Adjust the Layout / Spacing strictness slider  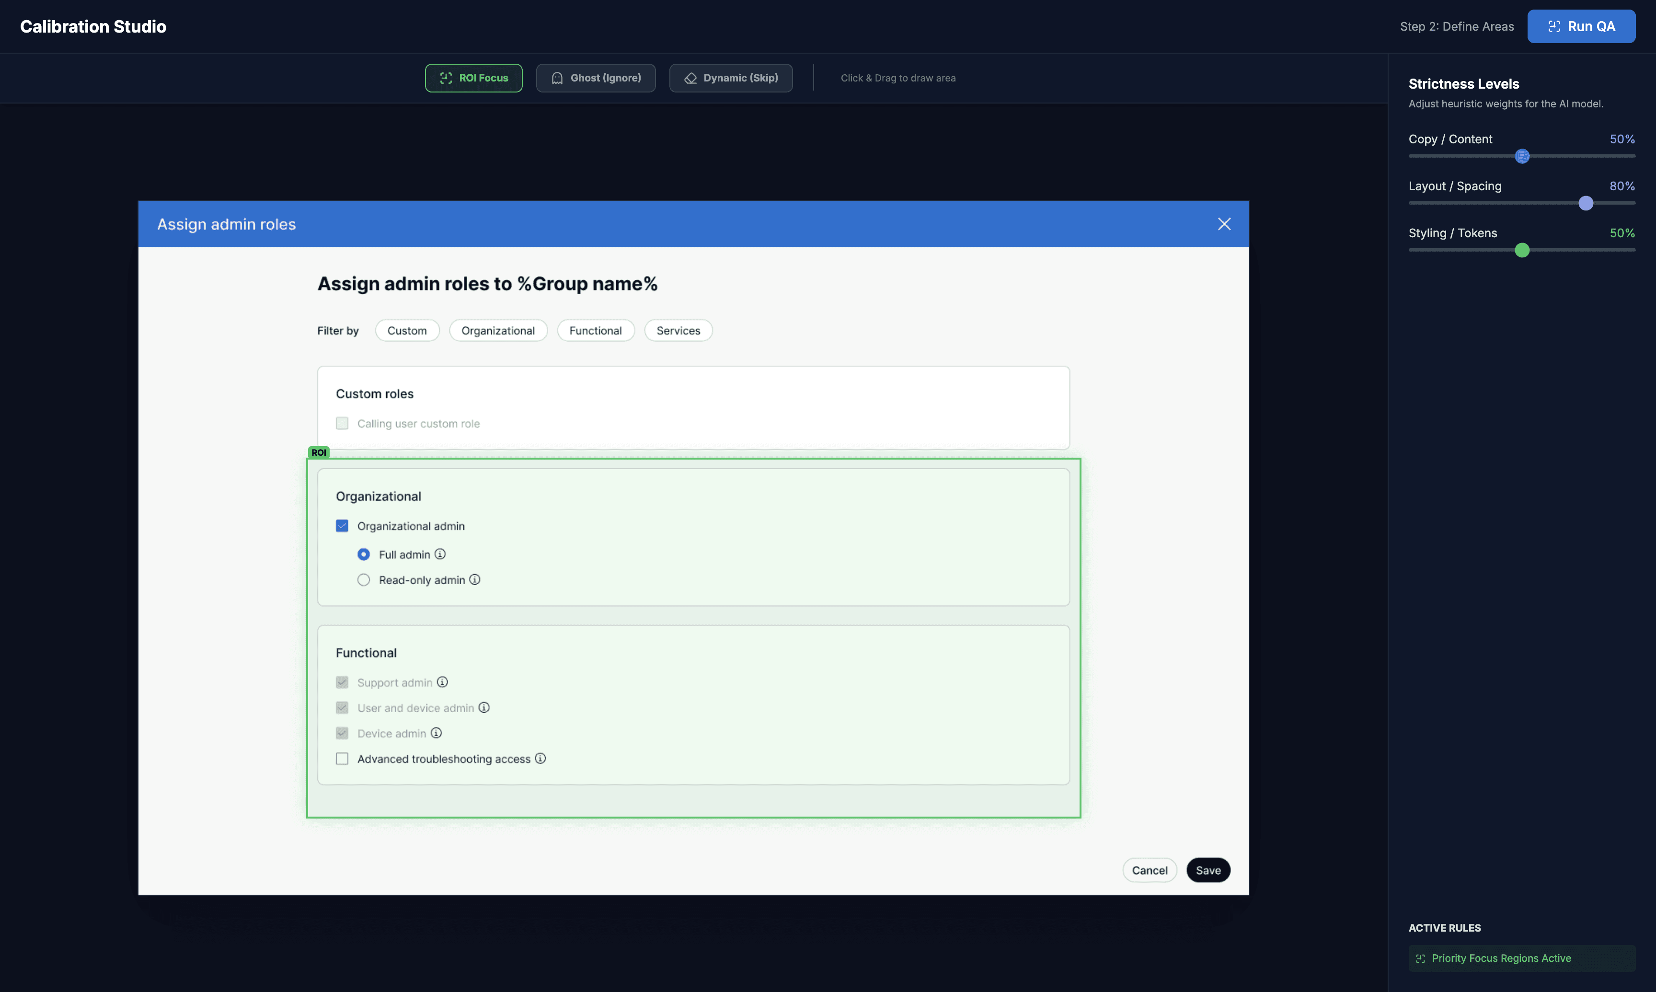pyautogui.click(x=1585, y=203)
